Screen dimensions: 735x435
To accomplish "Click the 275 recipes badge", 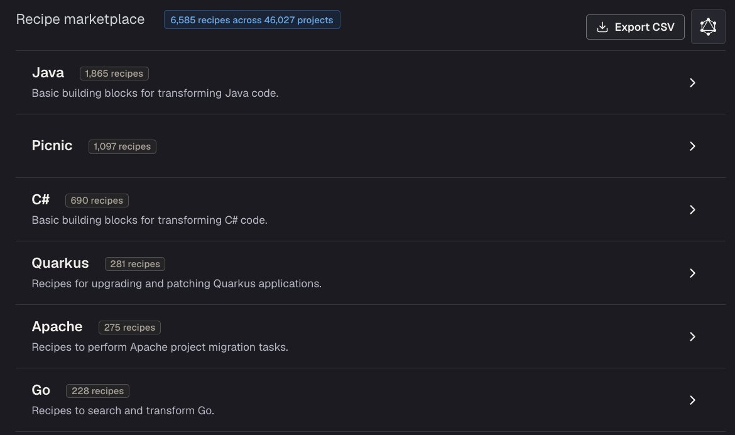I will (x=129, y=327).
